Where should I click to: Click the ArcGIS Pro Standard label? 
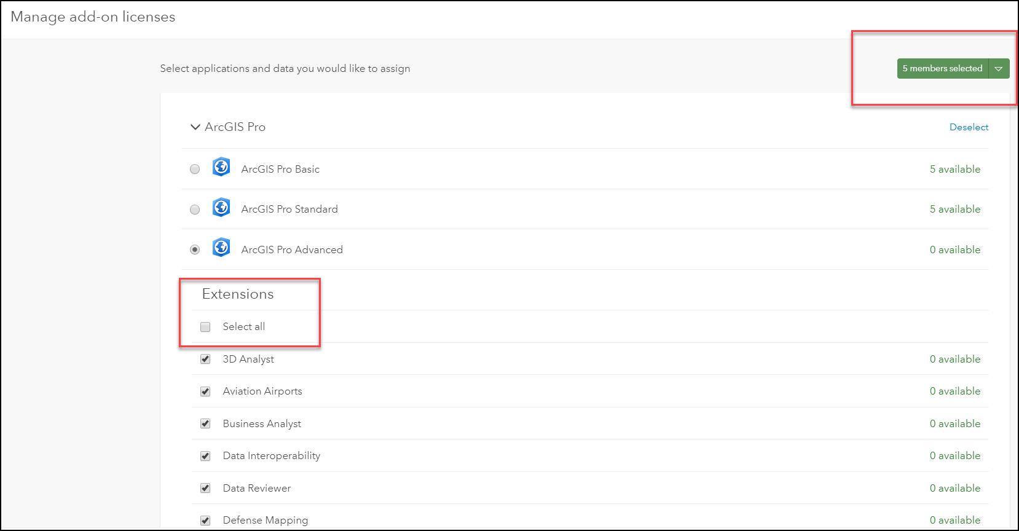click(289, 209)
